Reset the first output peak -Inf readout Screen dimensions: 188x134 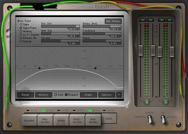pos(162,20)
